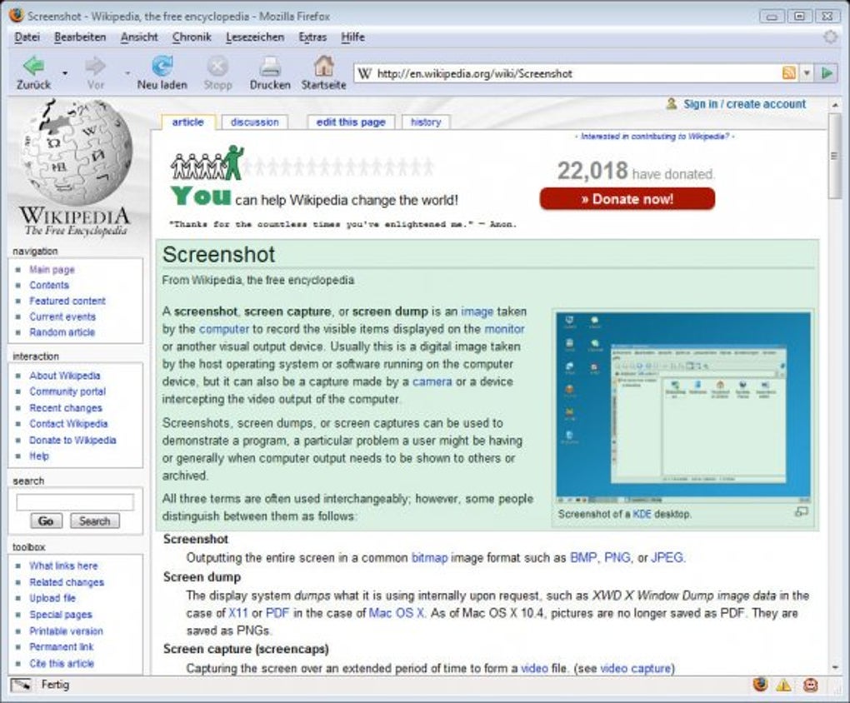Viewport: 850px width, 703px height.
Task: Open the Community portal link
Action: point(67,391)
